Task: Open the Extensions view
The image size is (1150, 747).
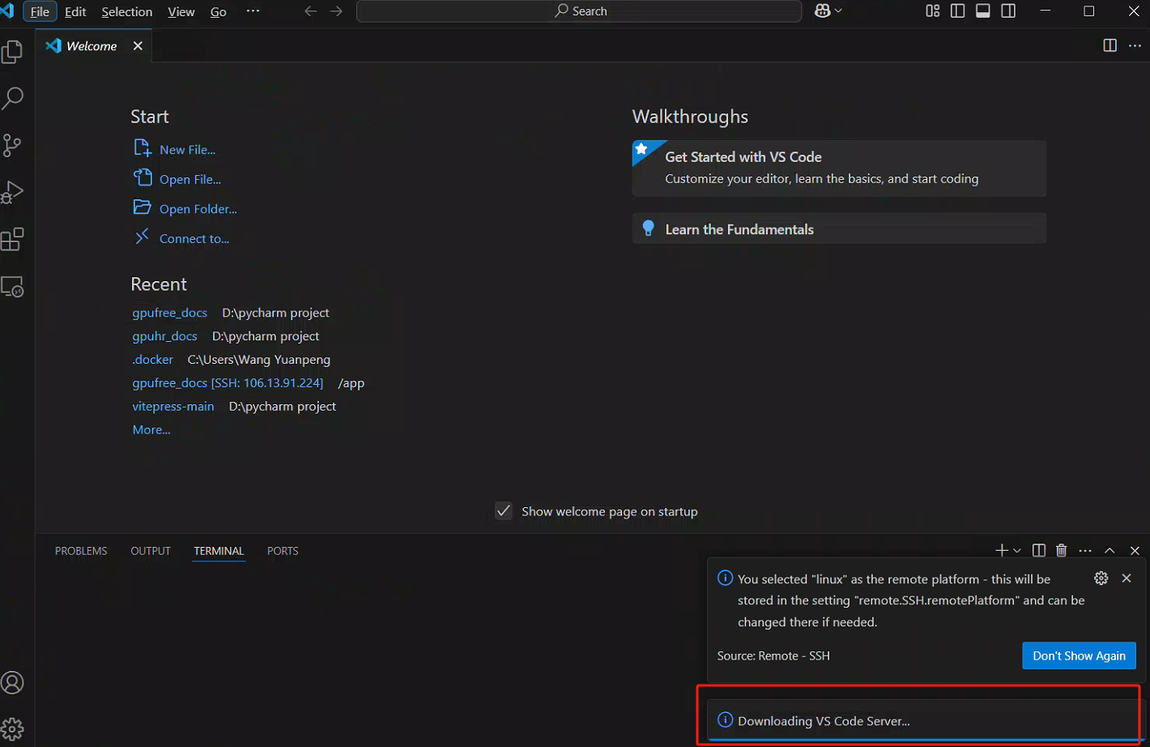Action: [x=12, y=239]
